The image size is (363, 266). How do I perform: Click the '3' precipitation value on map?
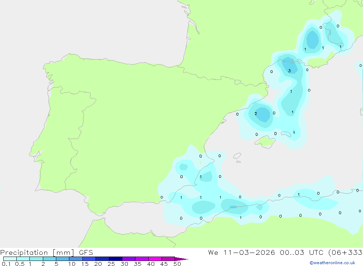coord(289,71)
